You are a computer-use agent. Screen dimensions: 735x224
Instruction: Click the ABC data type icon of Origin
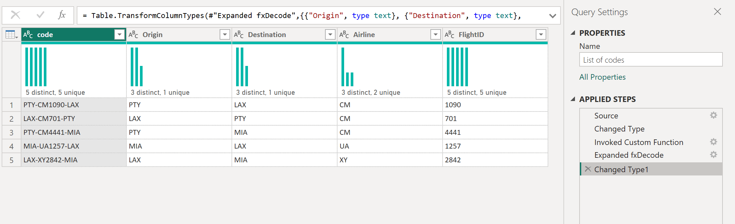pyautogui.click(x=133, y=34)
